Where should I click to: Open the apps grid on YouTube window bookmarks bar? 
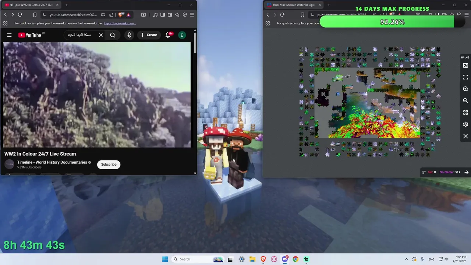coord(5,23)
